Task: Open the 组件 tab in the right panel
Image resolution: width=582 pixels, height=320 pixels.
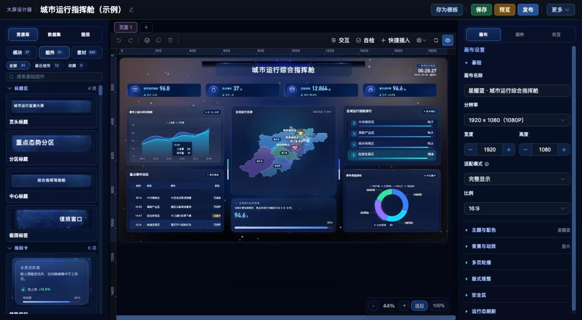Action: 520,35
